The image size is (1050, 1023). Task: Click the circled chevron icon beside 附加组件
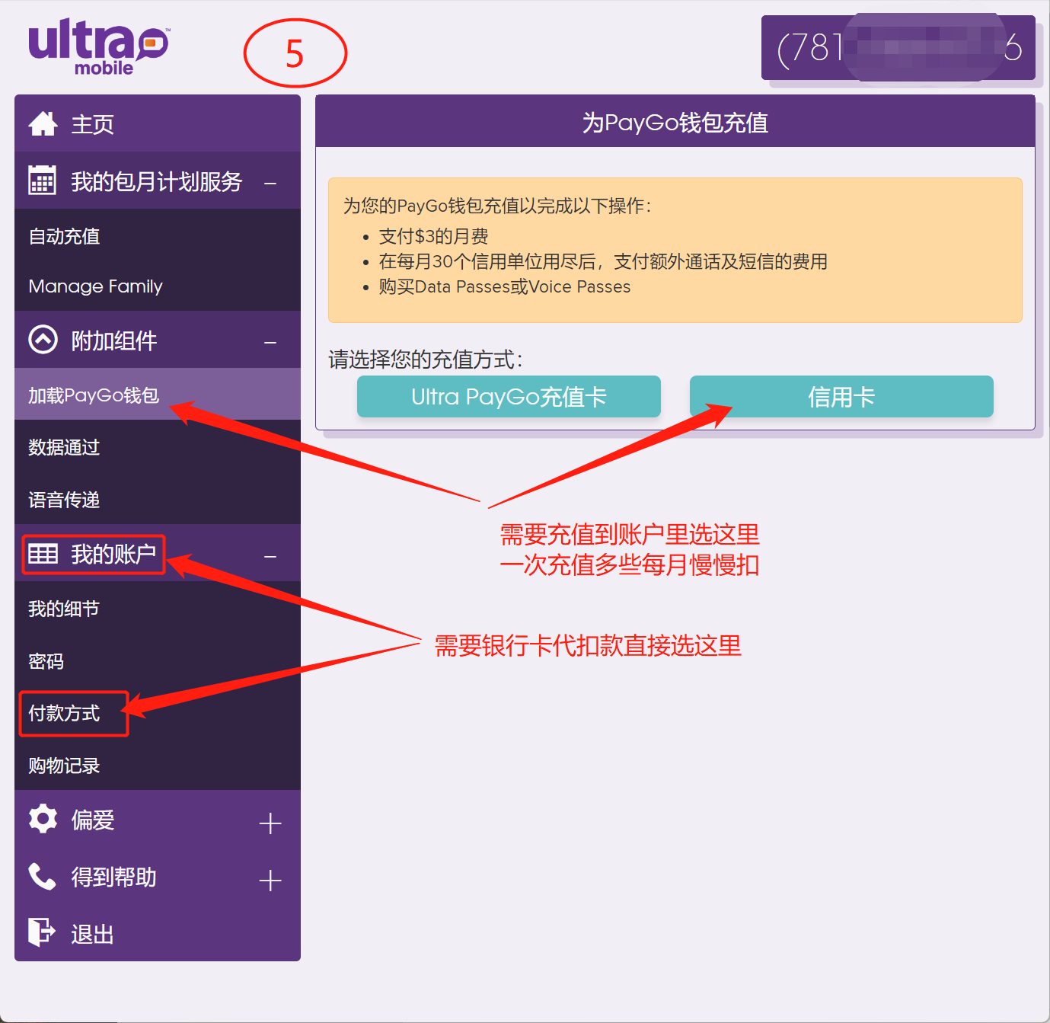(43, 340)
